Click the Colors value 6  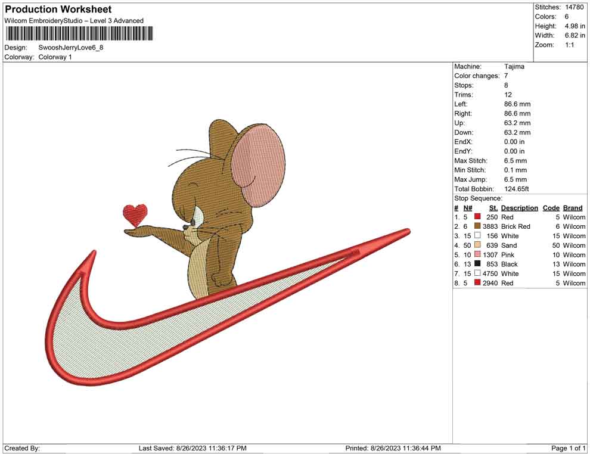tap(567, 17)
